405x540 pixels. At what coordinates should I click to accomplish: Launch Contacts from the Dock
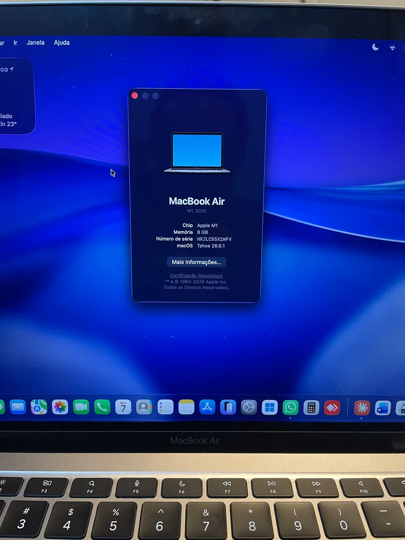pos(144,407)
